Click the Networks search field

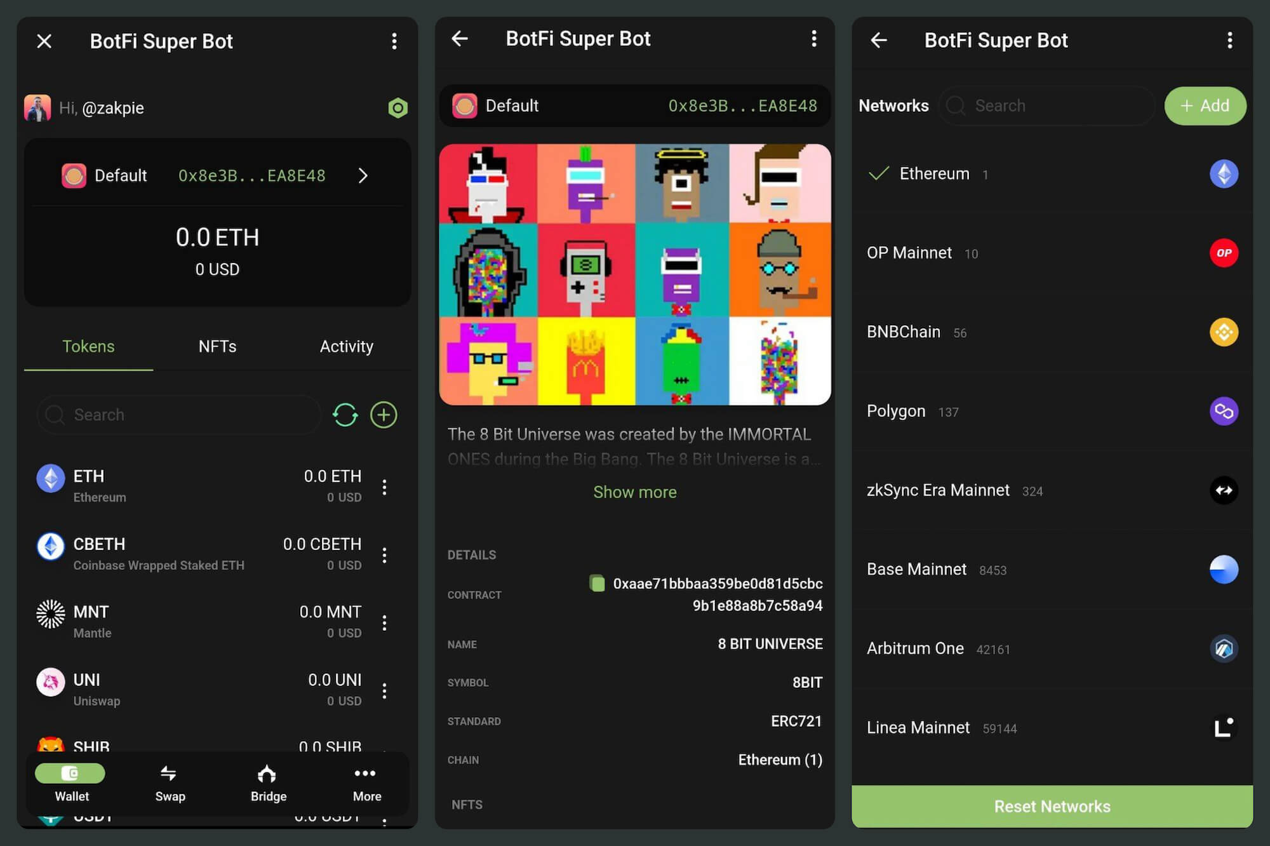pyautogui.click(x=1048, y=105)
